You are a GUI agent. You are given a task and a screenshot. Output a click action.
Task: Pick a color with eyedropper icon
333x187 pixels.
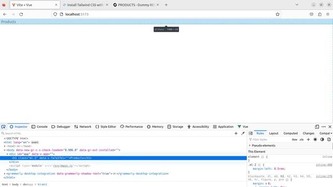point(243,133)
